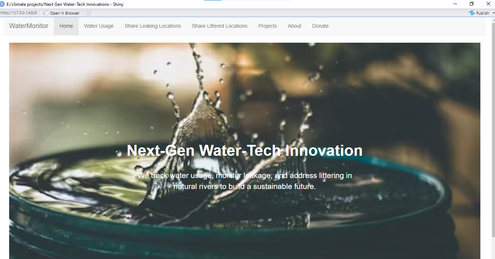The height and width of the screenshot is (259, 495).
Task: Open the Water Usage tab
Action: coord(99,26)
